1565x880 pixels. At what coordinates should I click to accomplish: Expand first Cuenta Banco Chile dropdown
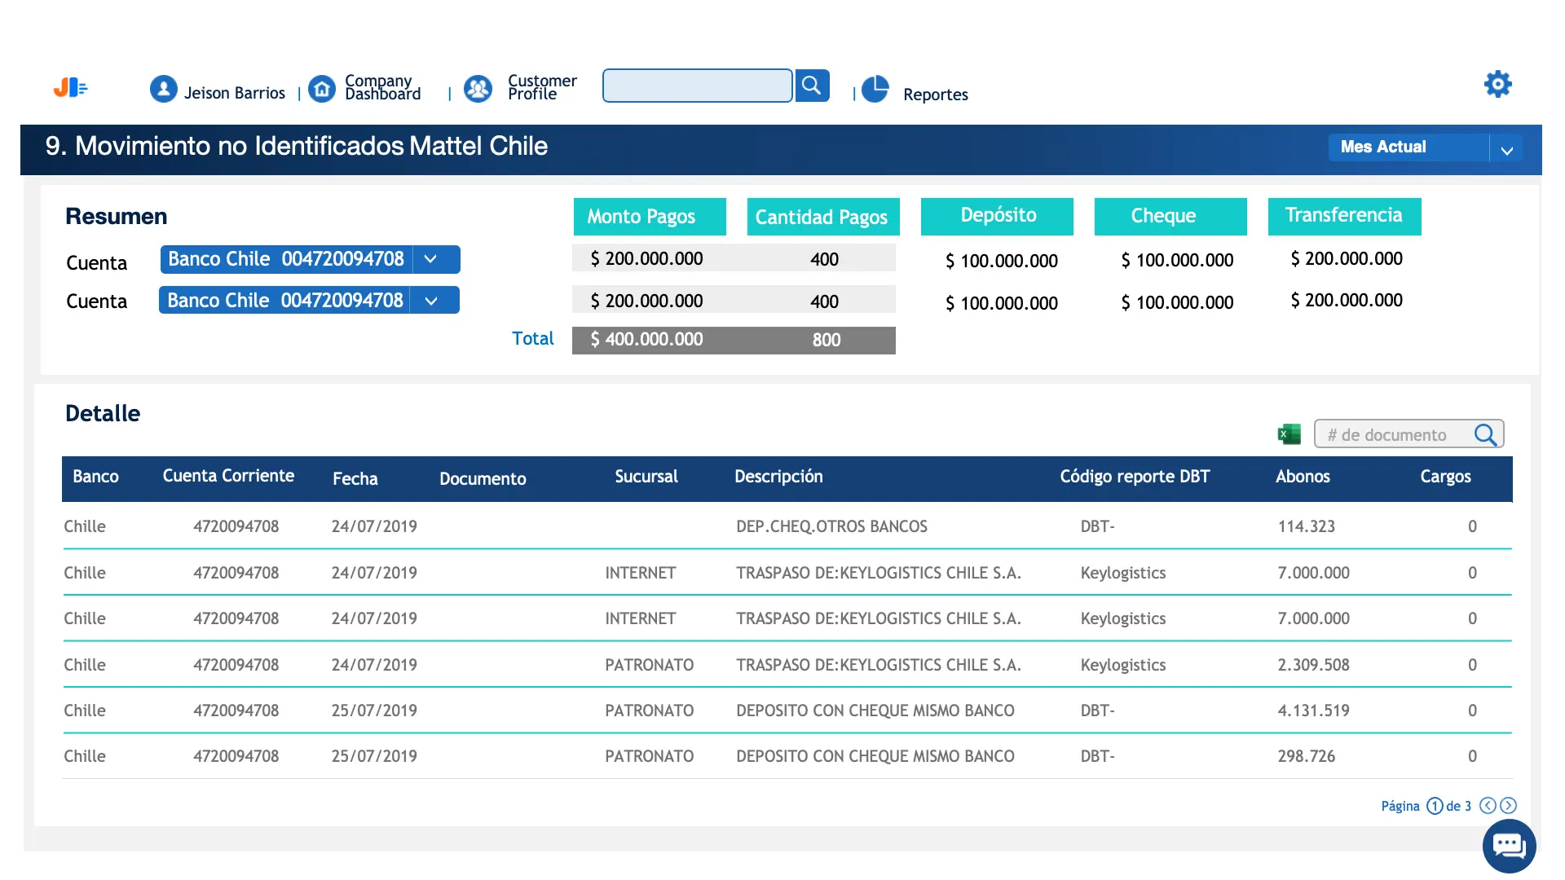tap(431, 259)
